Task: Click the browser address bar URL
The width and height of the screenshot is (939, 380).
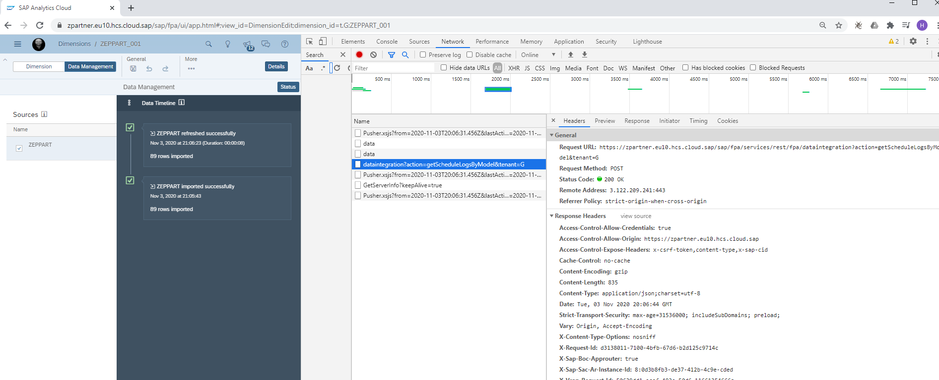Action: point(229,25)
